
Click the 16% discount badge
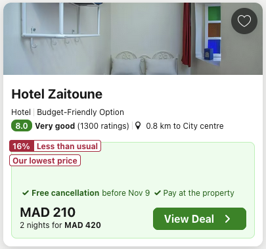(22, 146)
